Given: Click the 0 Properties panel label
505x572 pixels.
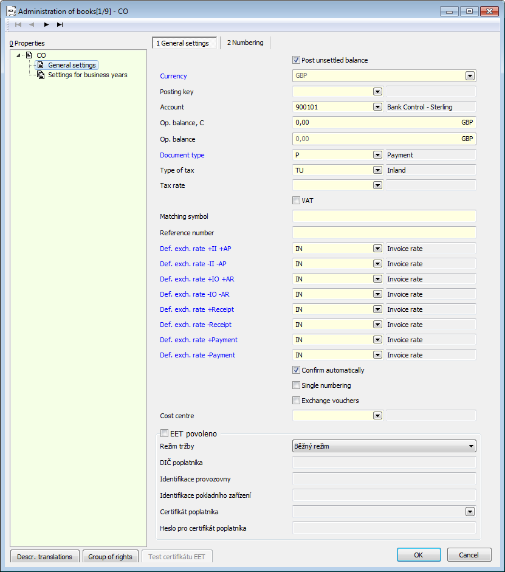Looking at the screenshot, I should coord(27,43).
